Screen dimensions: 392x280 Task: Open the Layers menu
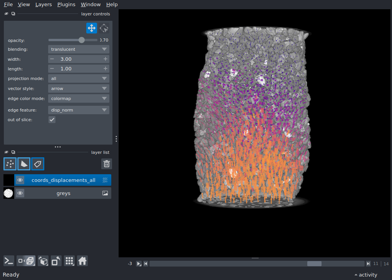tap(44, 5)
